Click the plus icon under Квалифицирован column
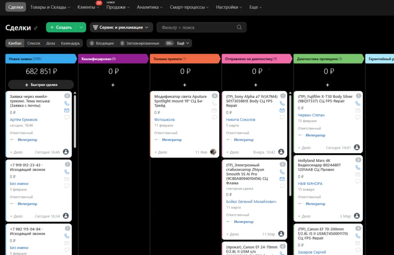This screenshot has width=394, height=255. point(113,85)
